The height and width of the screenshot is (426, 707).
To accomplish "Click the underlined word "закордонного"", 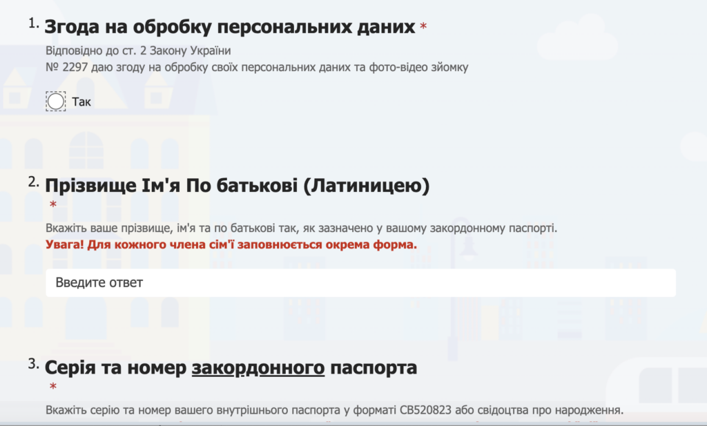I will 258,367.
